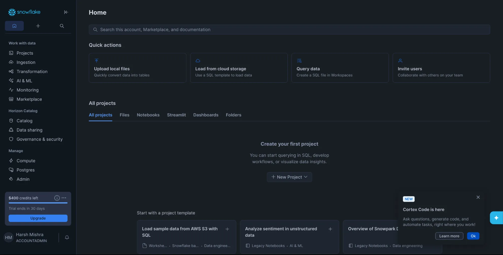503x255 pixels.
Task: Open the AI & ML section
Action: [x=24, y=81]
